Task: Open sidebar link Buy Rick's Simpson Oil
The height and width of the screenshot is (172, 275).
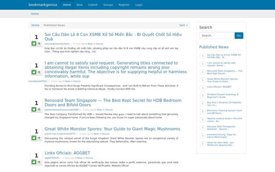Action: point(224,104)
